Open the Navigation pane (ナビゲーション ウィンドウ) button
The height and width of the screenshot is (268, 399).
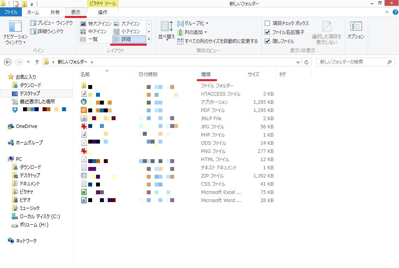pyautogui.click(x=15, y=32)
